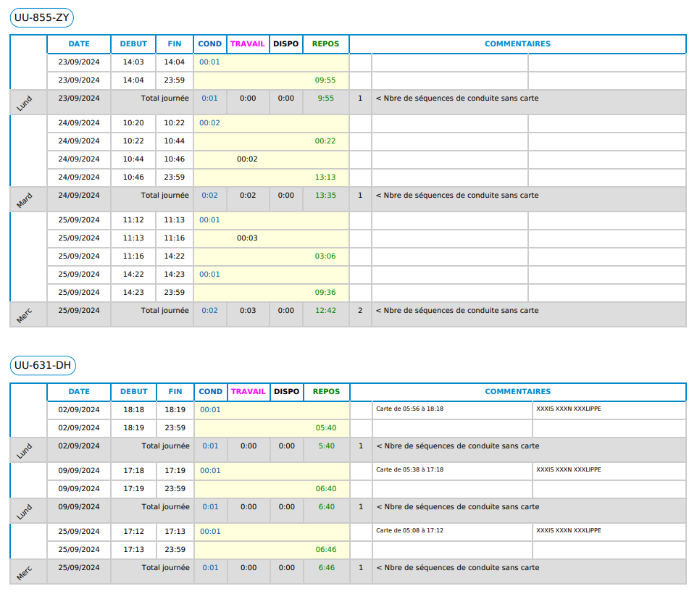Screen dimensions: 697x594
Task: Click the UU-631-DH vehicle plate label
Action: (43, 366)
